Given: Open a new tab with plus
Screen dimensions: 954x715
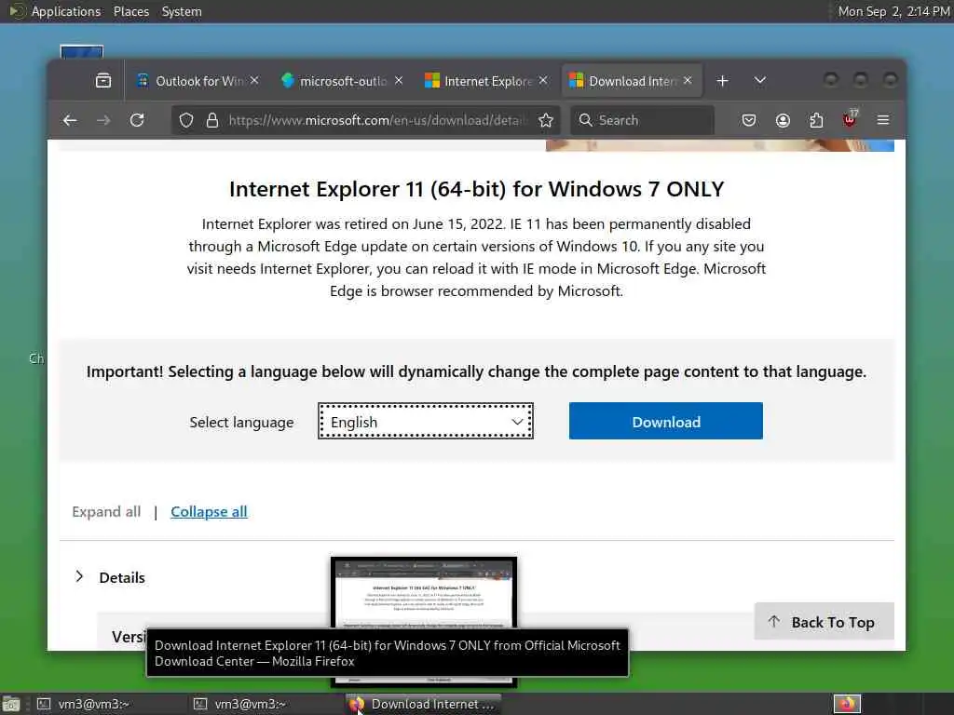Looking at the screenshot, I should 722,81.
